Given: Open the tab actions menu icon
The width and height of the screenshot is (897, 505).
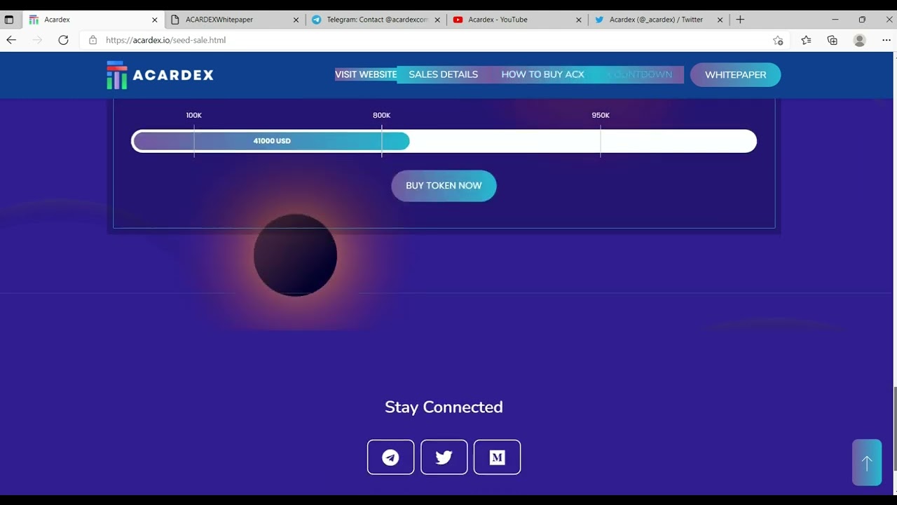Looking at the screenshot, I should point(9,20).
